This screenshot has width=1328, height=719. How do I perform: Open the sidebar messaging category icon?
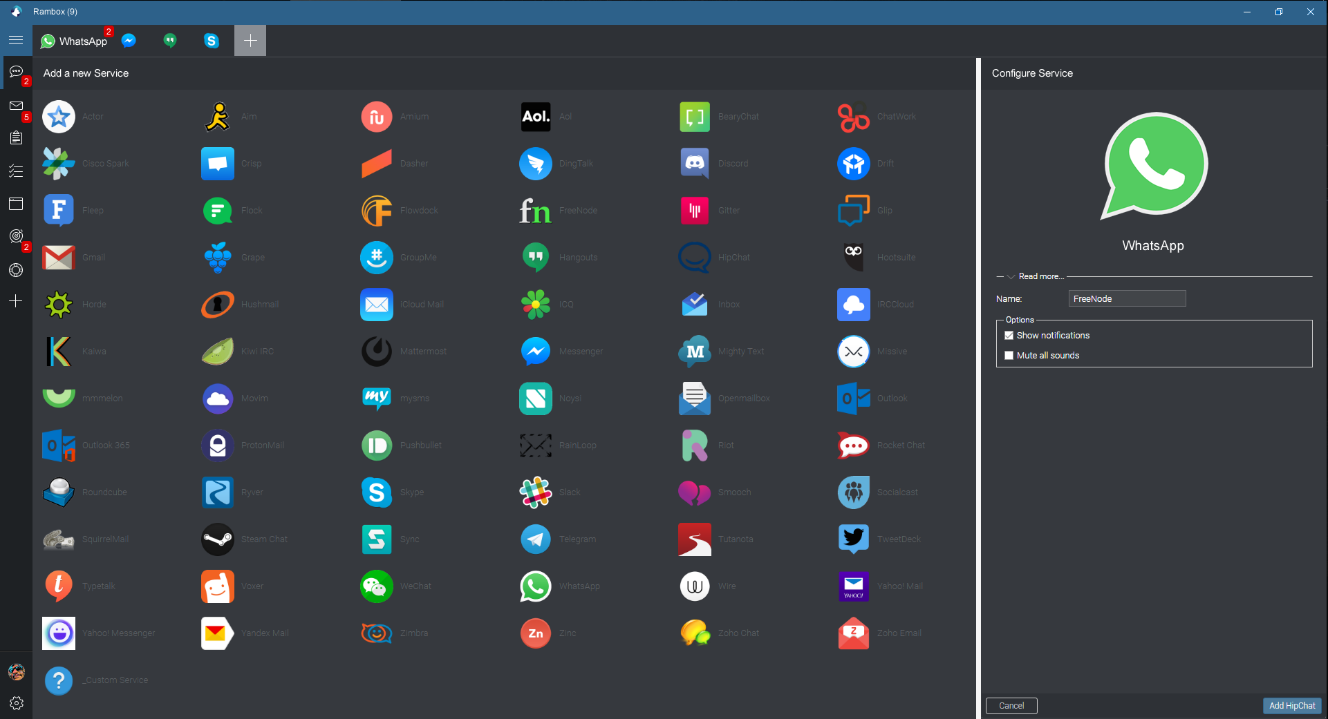[16, 72]
